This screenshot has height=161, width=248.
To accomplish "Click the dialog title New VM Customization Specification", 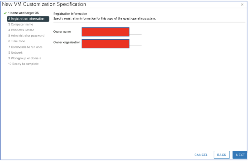I will 44,5.
